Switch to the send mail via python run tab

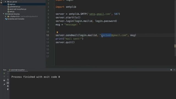pos(18,70)
